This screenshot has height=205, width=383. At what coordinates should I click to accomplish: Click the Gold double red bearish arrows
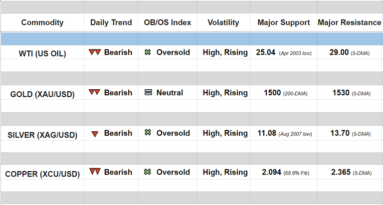(95, 93)
